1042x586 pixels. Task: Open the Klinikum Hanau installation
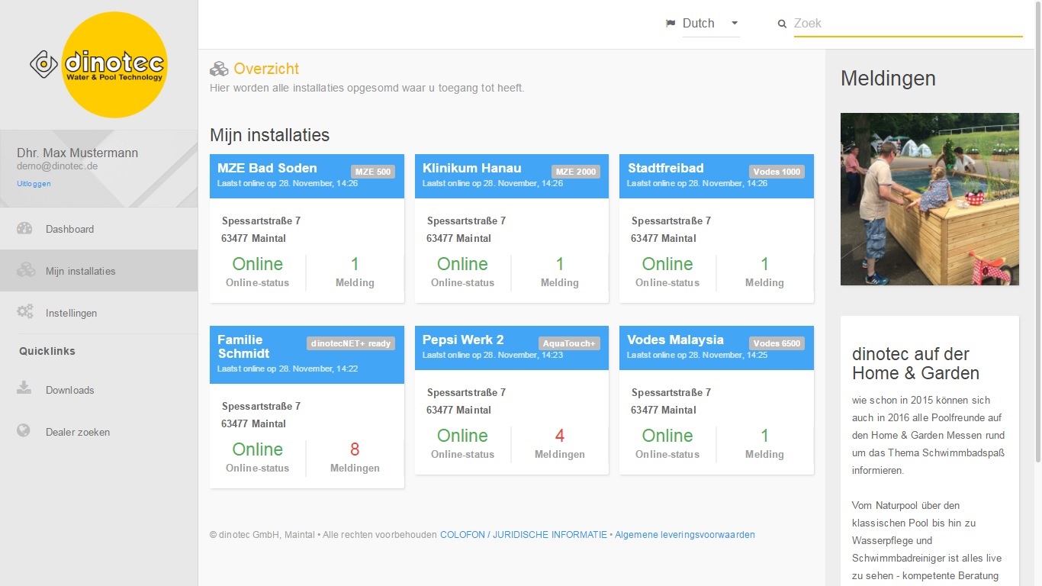pos(472,168)
